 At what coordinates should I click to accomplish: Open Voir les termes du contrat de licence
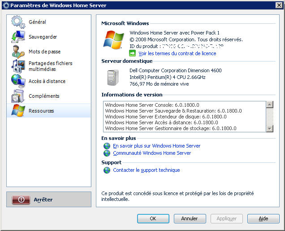click(177, 53)
